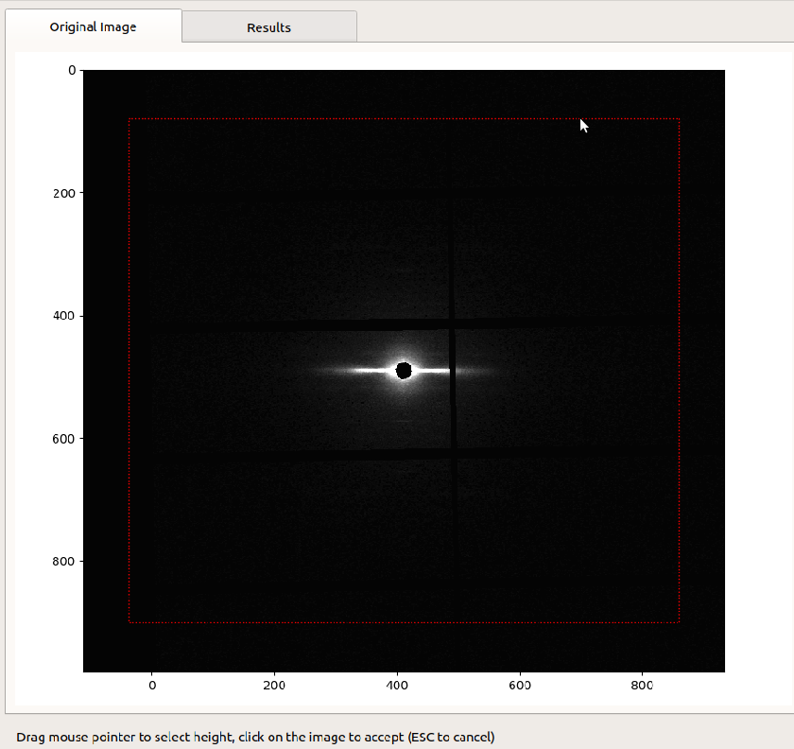
Task: Click the y-axis tick label 200
Action: (x=64, y=193)
